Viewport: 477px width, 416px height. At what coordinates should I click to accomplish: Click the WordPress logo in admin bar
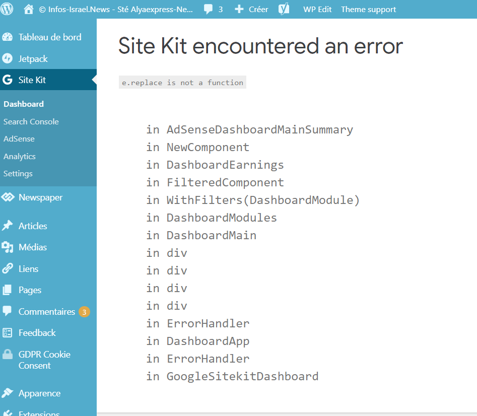click(7, 9)
